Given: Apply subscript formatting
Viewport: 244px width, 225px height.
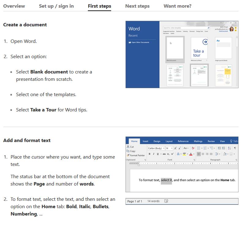Looking at the screenshot, I should [x=168, y=154].
